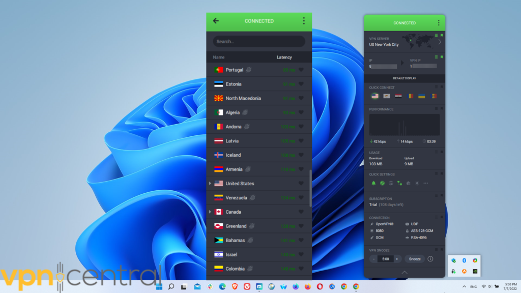This screenshot has height=293, width=521.
Task: Open three-dot menu in server list header
Action: [304, 21]
